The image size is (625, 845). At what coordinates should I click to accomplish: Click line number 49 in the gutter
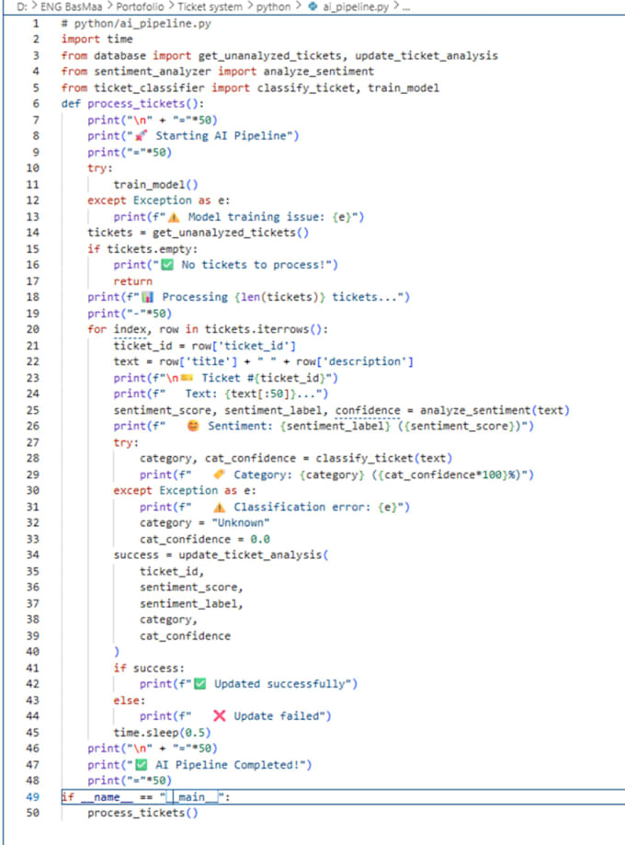(x=32, y=796)
